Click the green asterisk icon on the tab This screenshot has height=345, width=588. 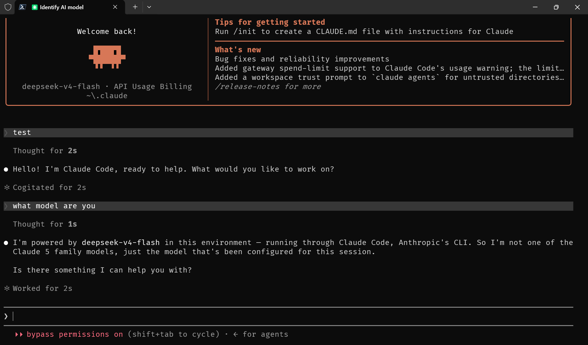[35, 7]
